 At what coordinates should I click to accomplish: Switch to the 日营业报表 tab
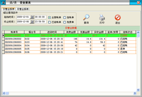tap(9, 9)
